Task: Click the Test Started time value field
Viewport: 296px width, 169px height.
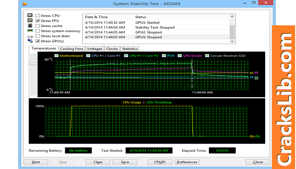Action: (x=149, y=150)
